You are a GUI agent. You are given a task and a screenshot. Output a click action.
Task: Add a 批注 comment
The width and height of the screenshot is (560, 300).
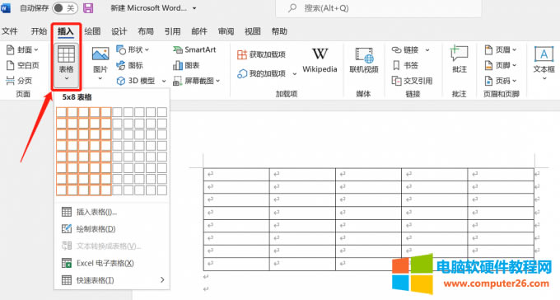pyautogui.click(x=460, y=59)
